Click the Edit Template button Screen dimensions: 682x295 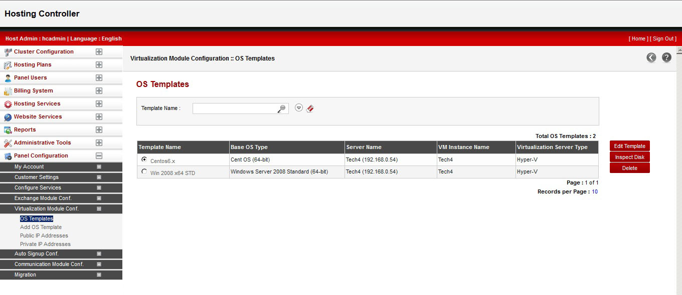pos(630,146)
